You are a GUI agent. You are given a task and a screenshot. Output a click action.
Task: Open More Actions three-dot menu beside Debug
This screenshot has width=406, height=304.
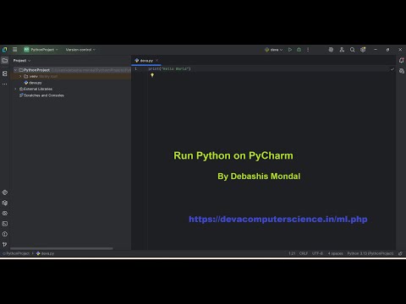(x=308, y=50)
